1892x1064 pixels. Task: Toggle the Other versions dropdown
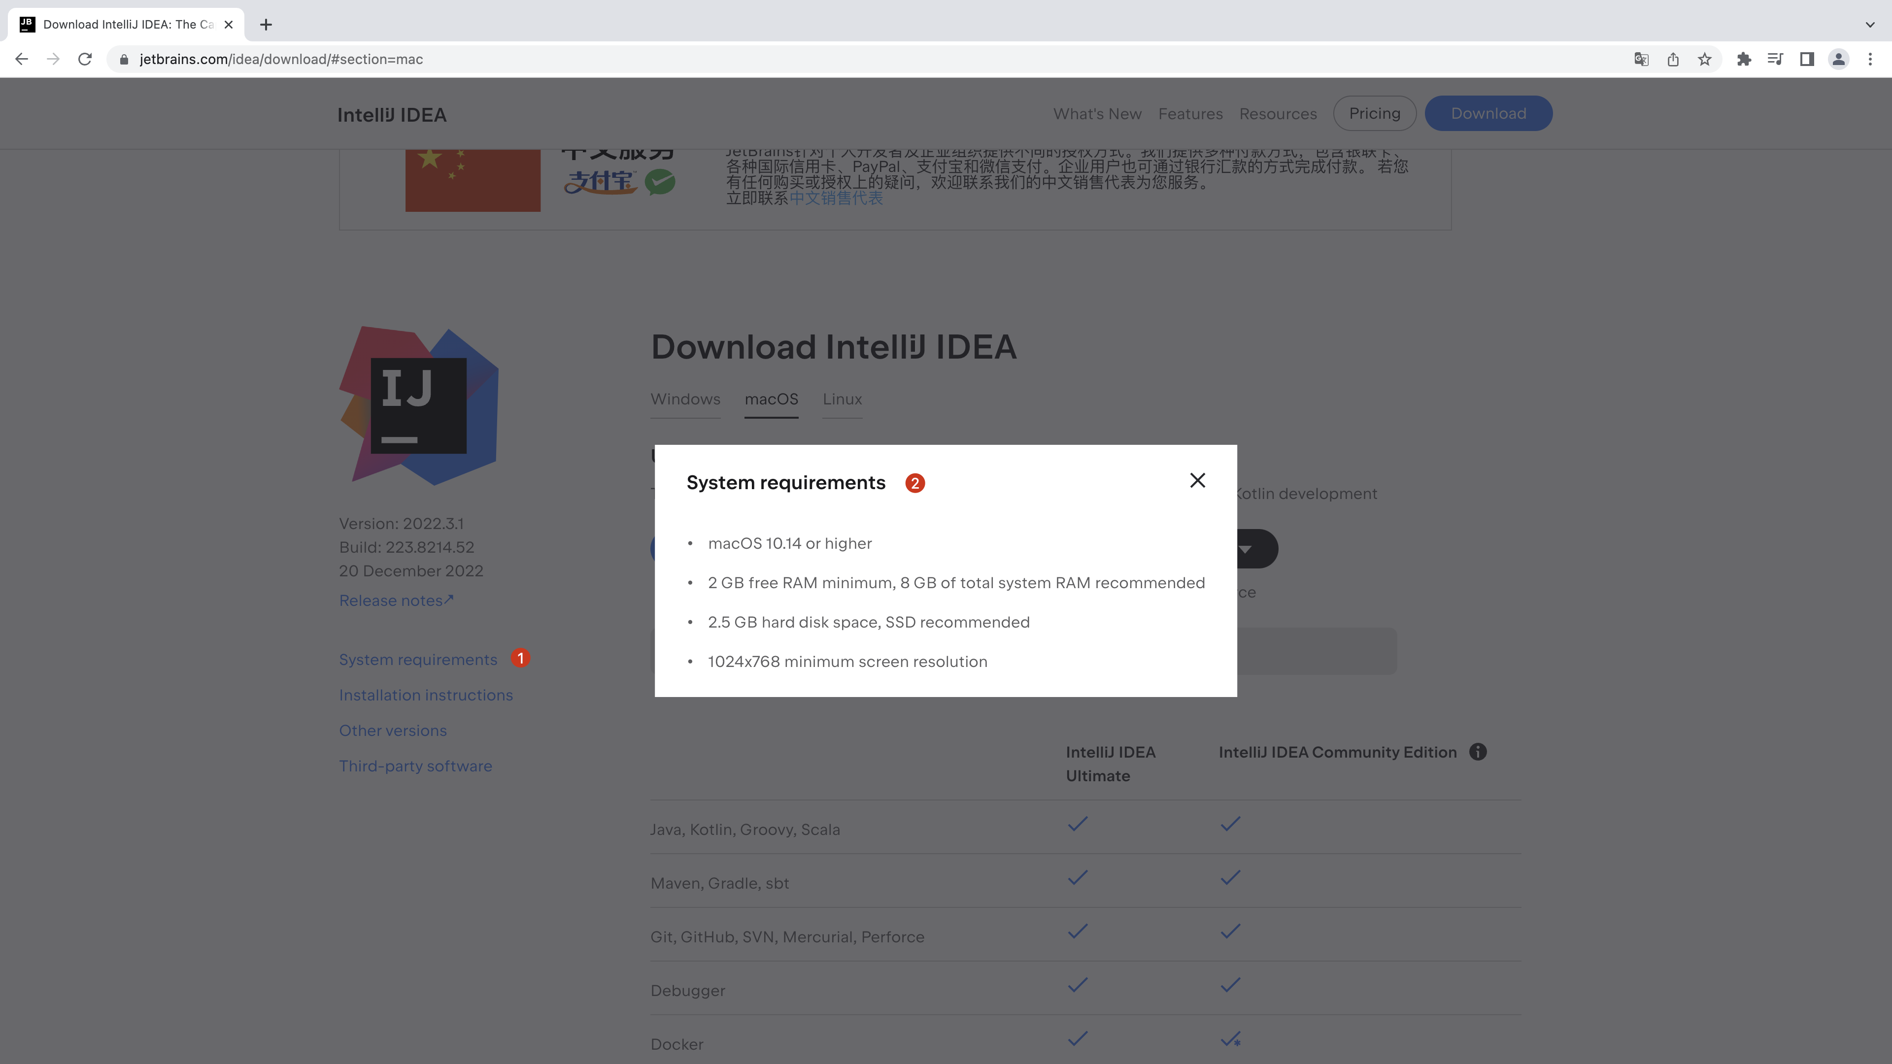click(x=392, y=730)
